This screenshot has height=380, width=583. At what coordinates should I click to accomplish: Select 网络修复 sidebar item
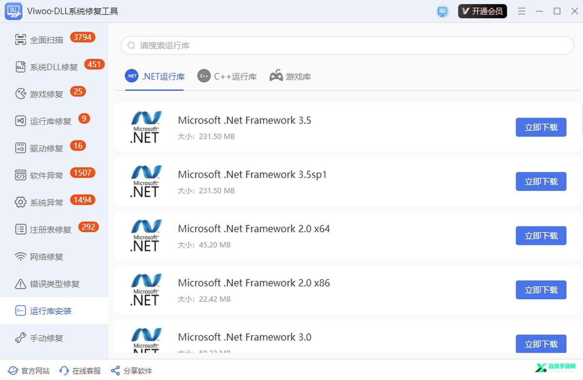click(x=54, y=257)
